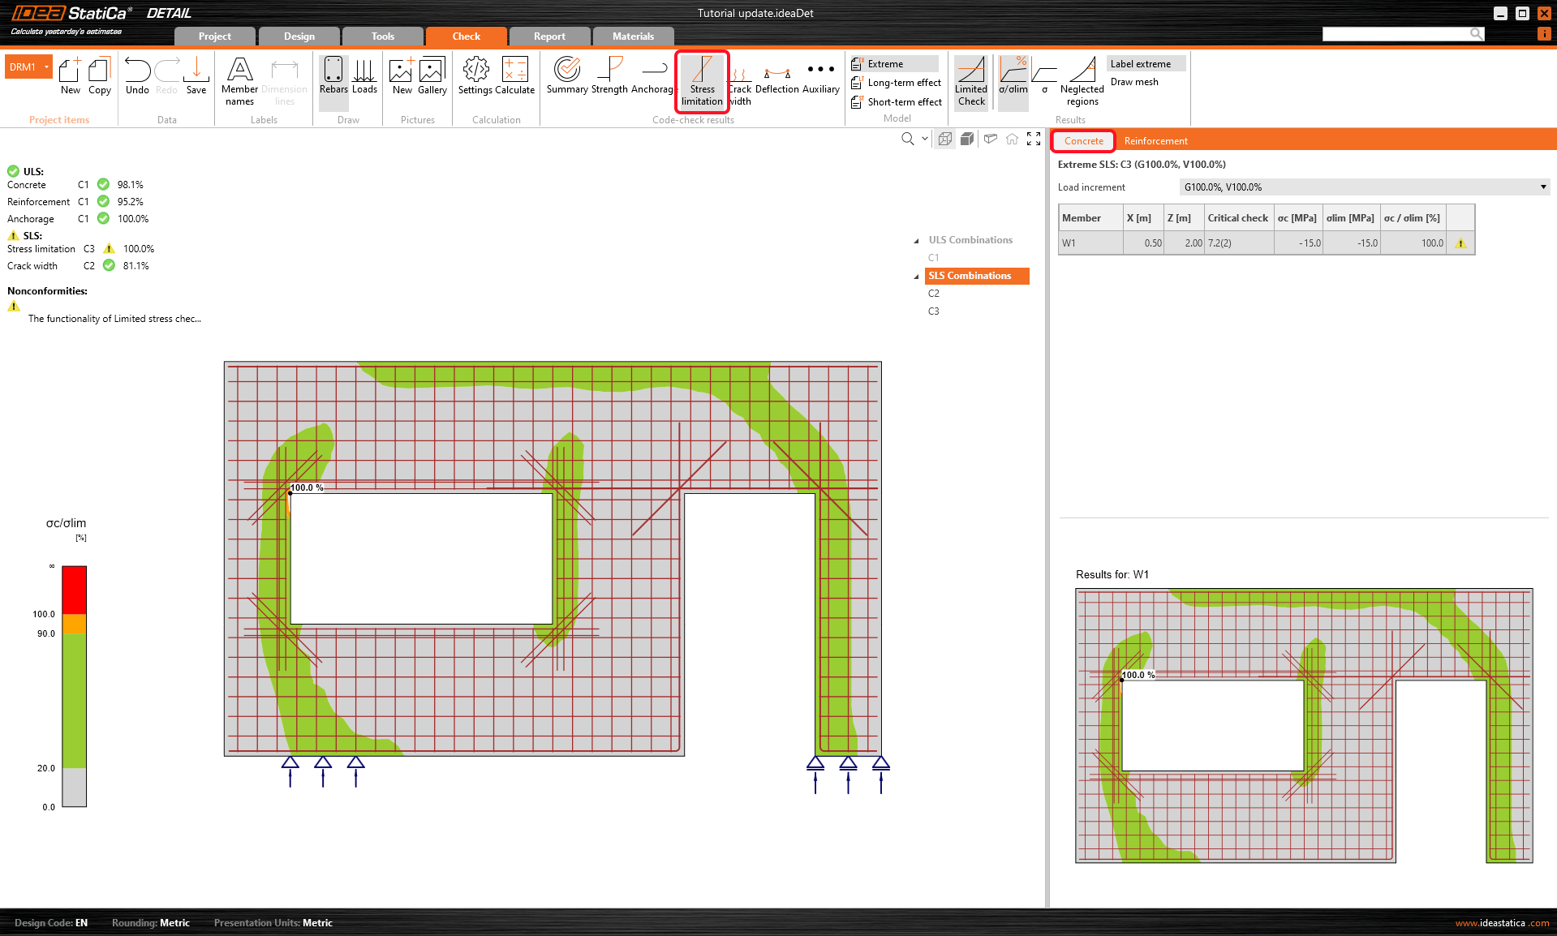Collapse the ULS Combinations tree node
This screenshot has width=1557, height=936.
point(917,241)
